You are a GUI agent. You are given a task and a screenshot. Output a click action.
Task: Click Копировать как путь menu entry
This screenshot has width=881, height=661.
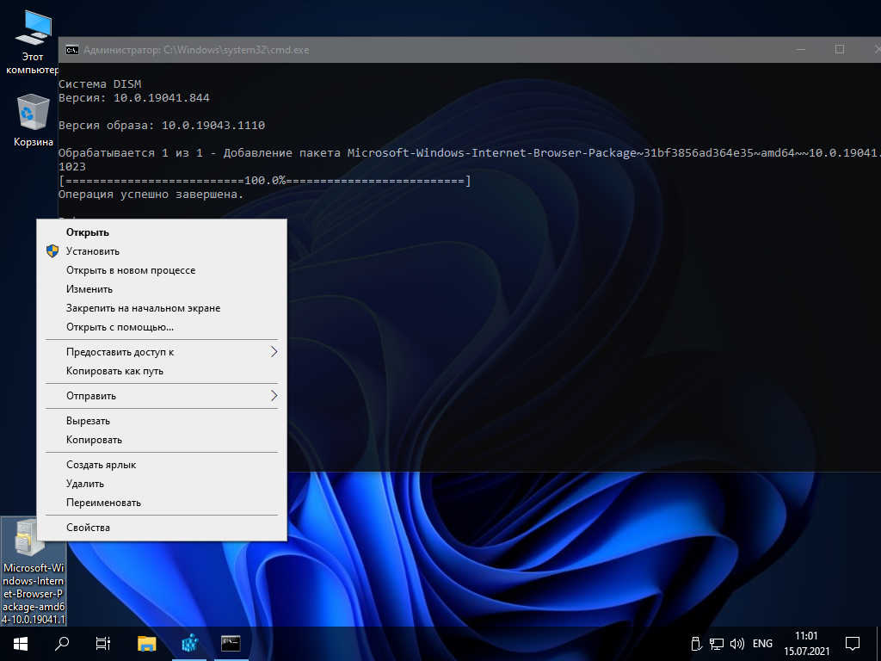114,371
